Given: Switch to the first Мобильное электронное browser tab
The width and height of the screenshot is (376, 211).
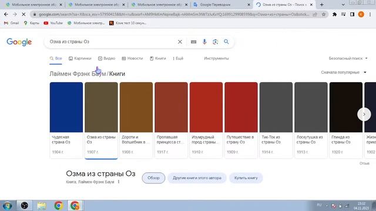Looking at the screenshot, I should 33,5.
